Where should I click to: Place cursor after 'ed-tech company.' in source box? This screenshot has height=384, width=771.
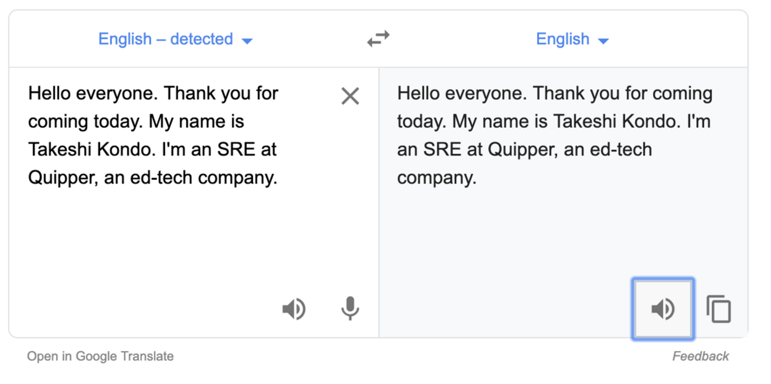279,178
